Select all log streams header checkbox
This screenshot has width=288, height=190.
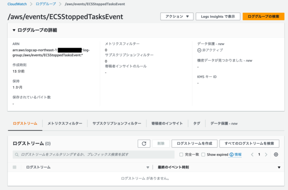14,167
